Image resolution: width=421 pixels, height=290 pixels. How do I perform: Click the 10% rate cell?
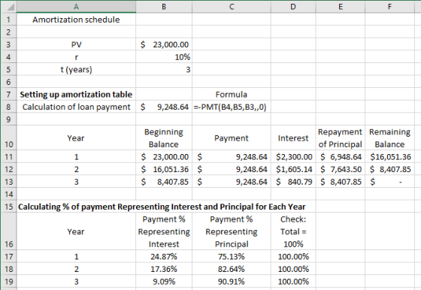pyautogui.click(x=164, y=57)
